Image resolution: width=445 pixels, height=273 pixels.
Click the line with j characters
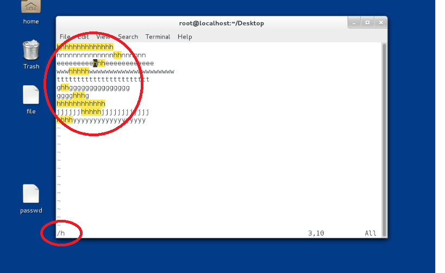coord(103,112)
